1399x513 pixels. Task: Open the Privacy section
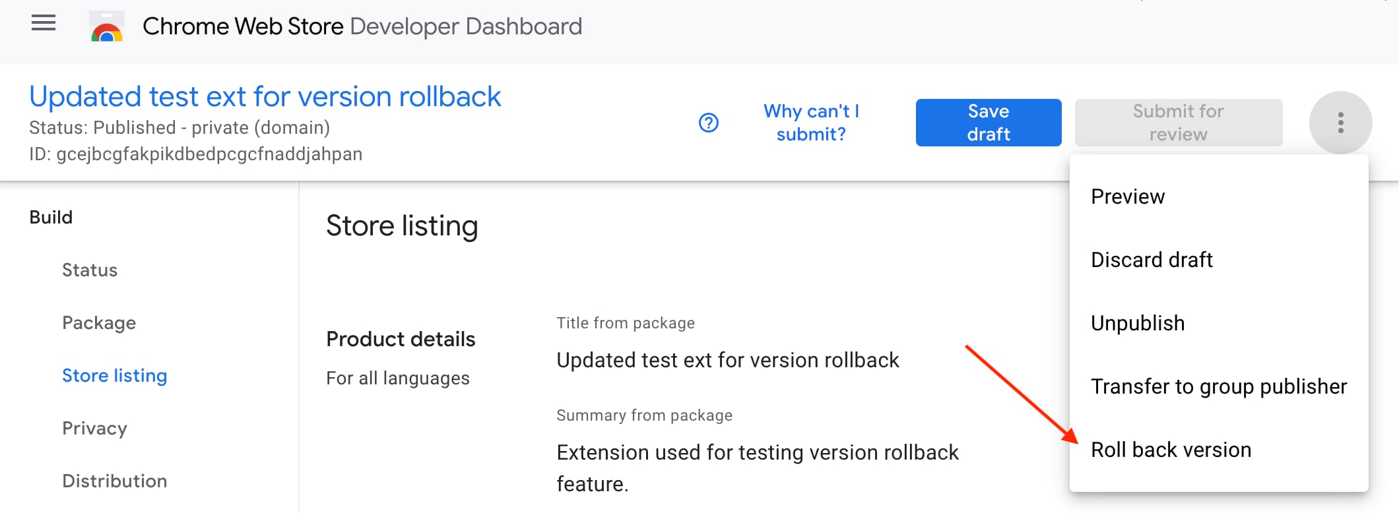(95, 428)
